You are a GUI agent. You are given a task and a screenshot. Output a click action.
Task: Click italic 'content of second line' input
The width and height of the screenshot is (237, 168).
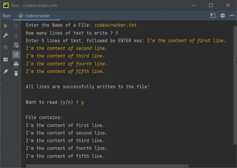point(66,48)
